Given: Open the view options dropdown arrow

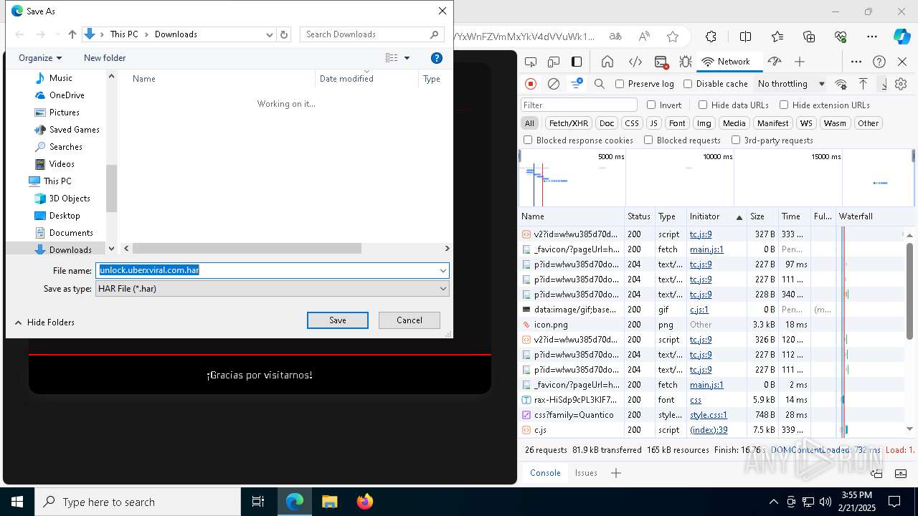Looking at the screenshot, I should click(x=407, y=58).
